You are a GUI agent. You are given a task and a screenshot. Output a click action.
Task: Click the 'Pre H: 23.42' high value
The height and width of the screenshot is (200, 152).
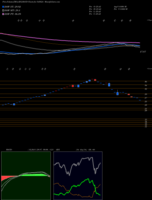[95, 9]
